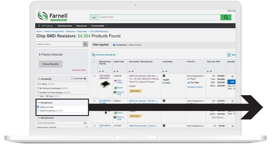Viewport: 272px width, 145px height.
Task: Open the Communities menu
Action: coord(98,26)
